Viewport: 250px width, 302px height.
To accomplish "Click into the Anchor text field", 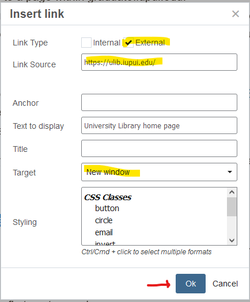I will (159, 102).
